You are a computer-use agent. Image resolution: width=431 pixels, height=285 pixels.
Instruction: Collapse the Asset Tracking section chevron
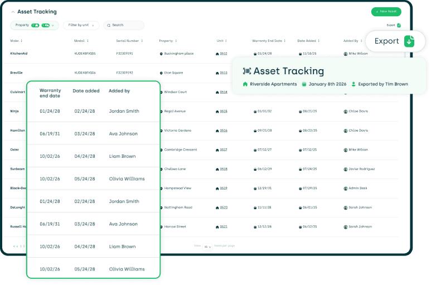point(13,12)
